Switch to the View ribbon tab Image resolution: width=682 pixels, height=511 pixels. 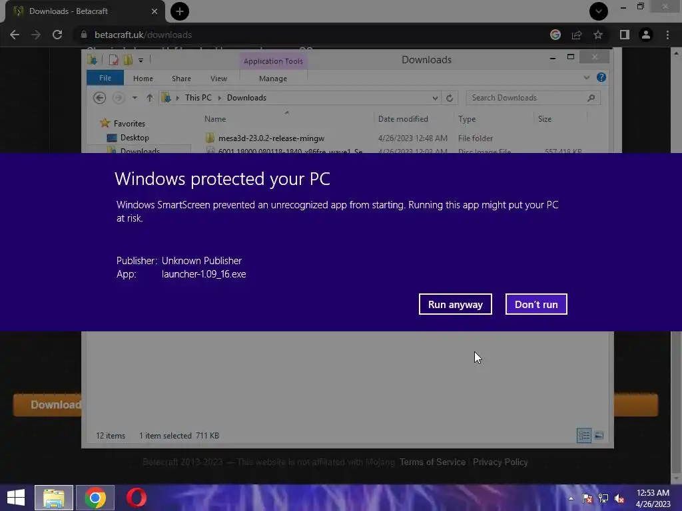(x=218, y=79)
